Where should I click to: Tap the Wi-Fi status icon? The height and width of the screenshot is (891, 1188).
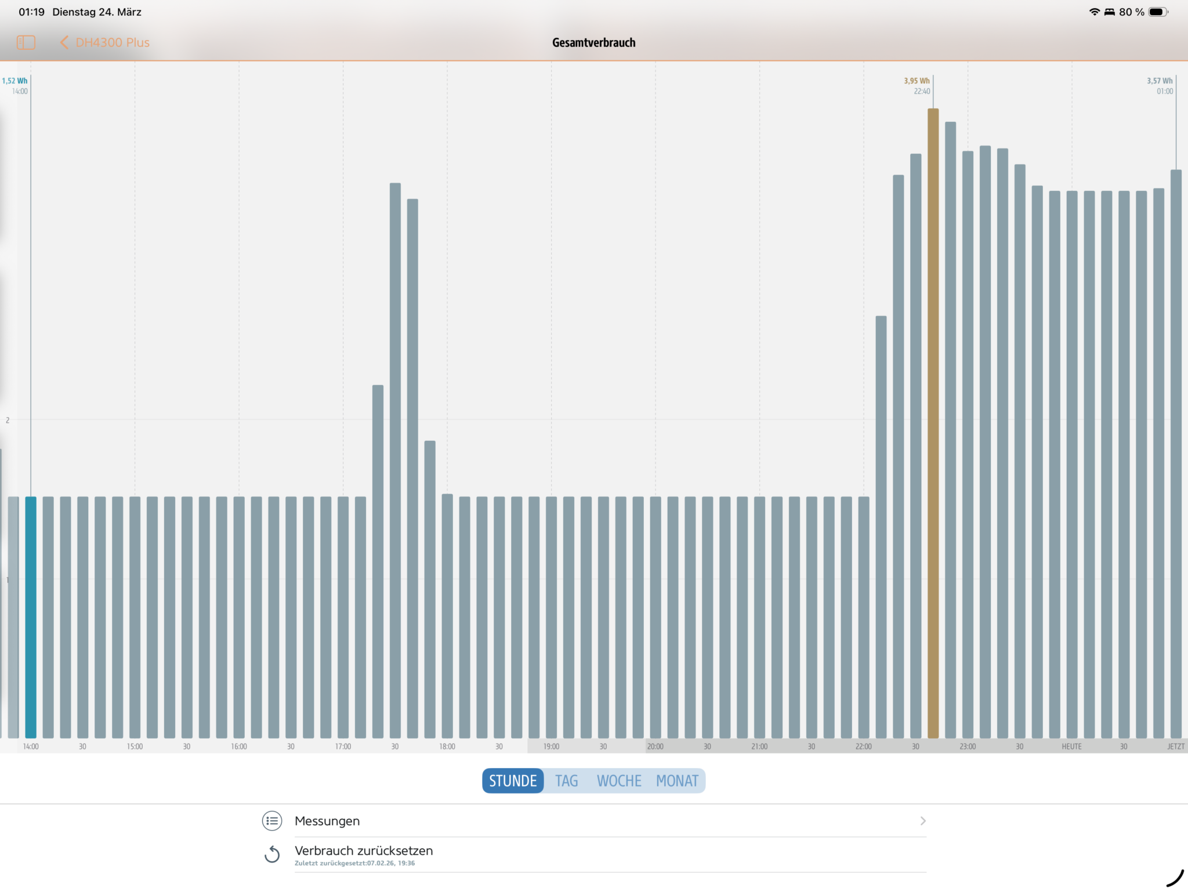pos(1094,12)
